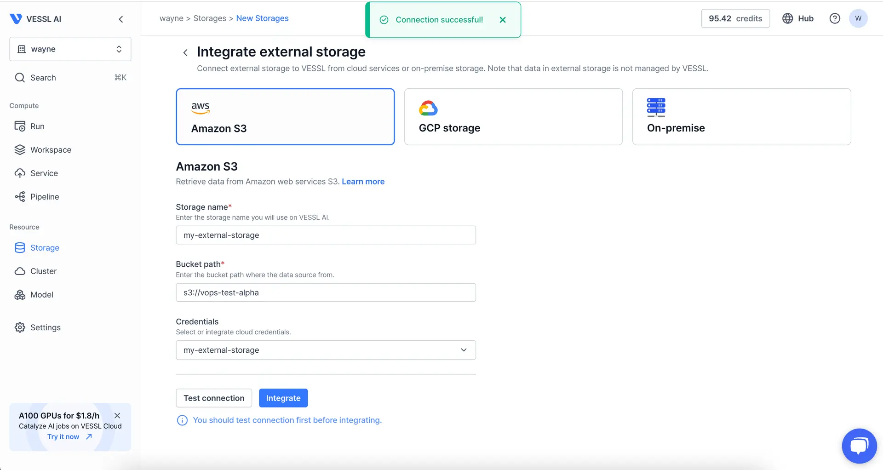Click the info icon beside test warning

coord(182,420)
